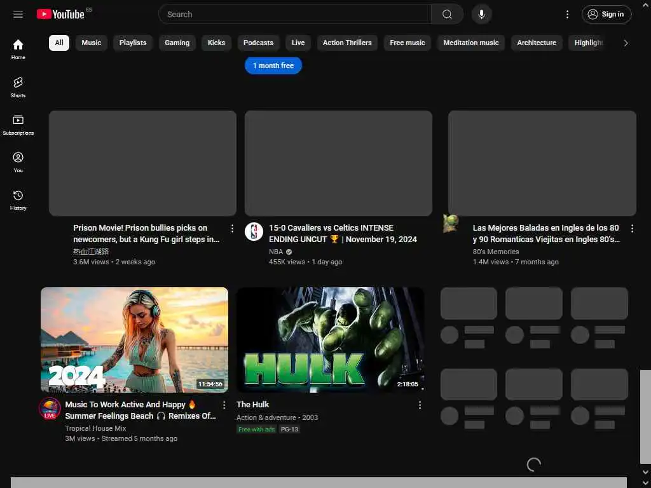
Task: Open Prison Movie video title
Action: click(146, 234)
